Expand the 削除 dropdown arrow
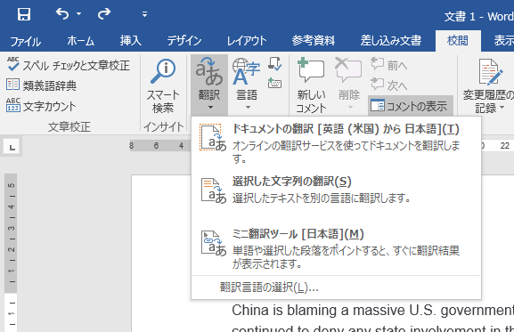 (x=350, y=107)
